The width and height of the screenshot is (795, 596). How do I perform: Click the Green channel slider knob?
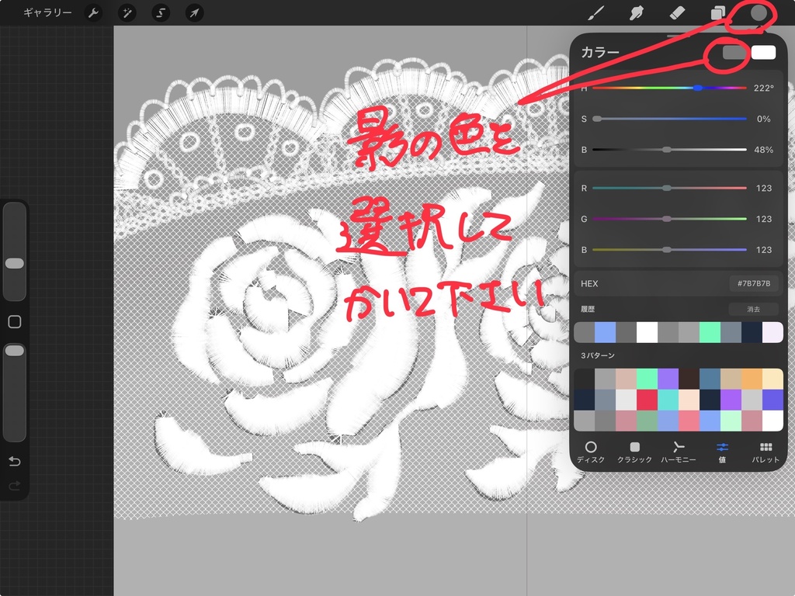tap(667, 219)
